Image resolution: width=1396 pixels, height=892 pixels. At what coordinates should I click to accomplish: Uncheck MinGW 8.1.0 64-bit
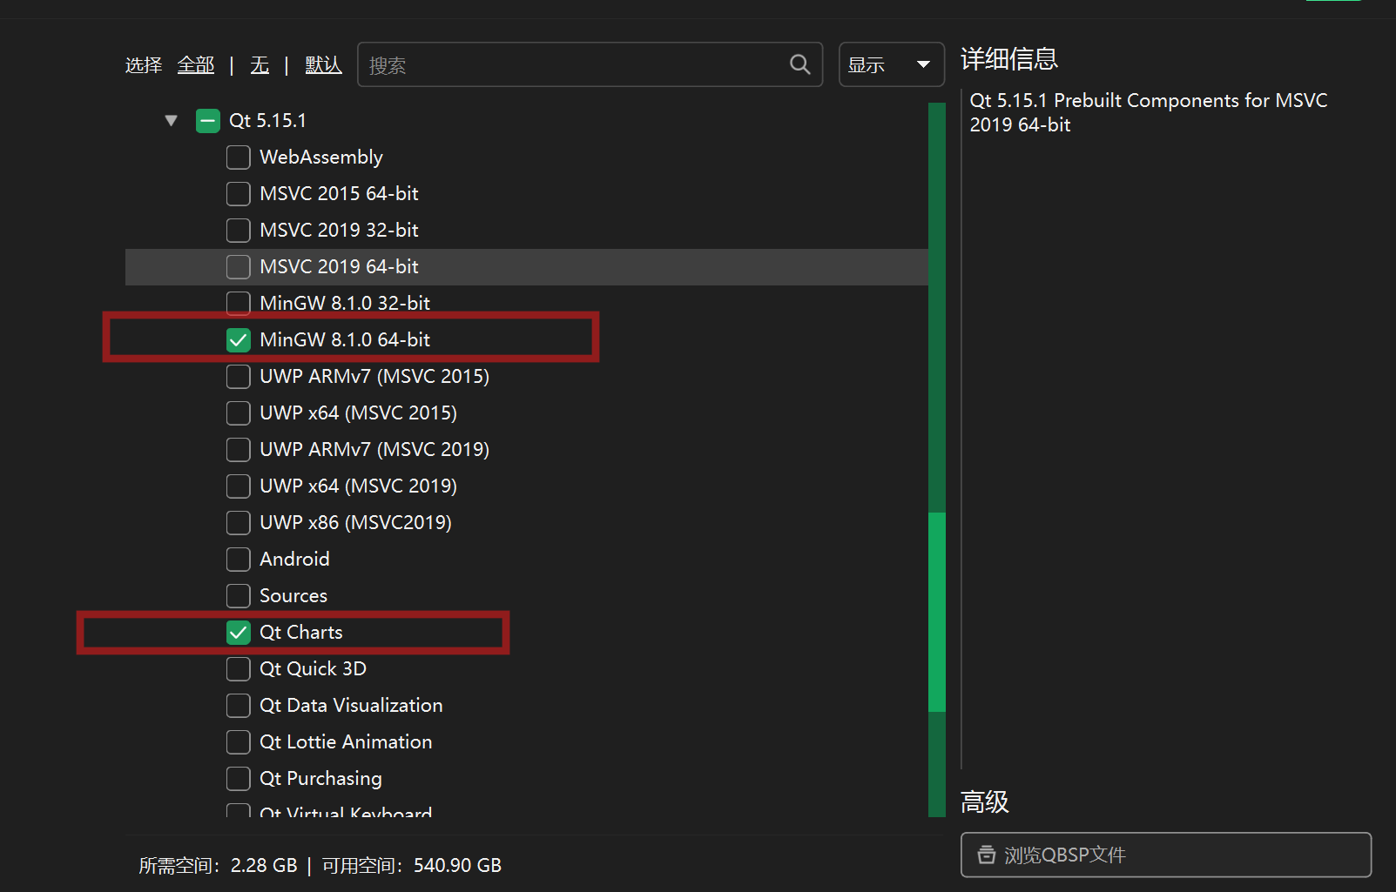click(238, 340)
